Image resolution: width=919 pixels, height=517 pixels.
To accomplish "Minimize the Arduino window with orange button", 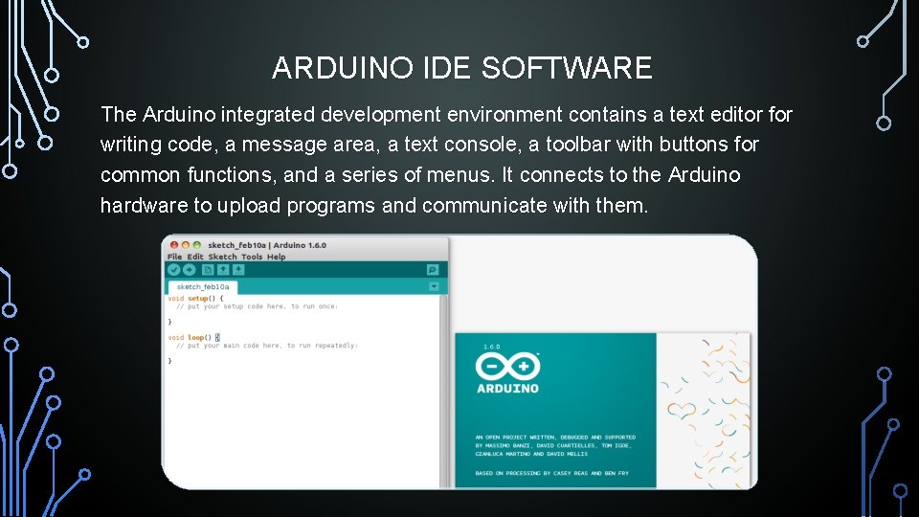I will 185,245.
